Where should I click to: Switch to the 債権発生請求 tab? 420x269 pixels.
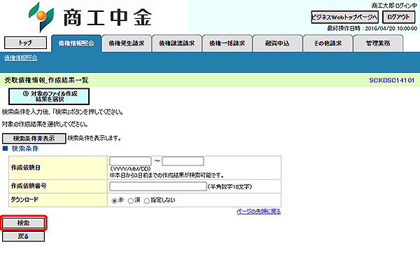[127, 43]
